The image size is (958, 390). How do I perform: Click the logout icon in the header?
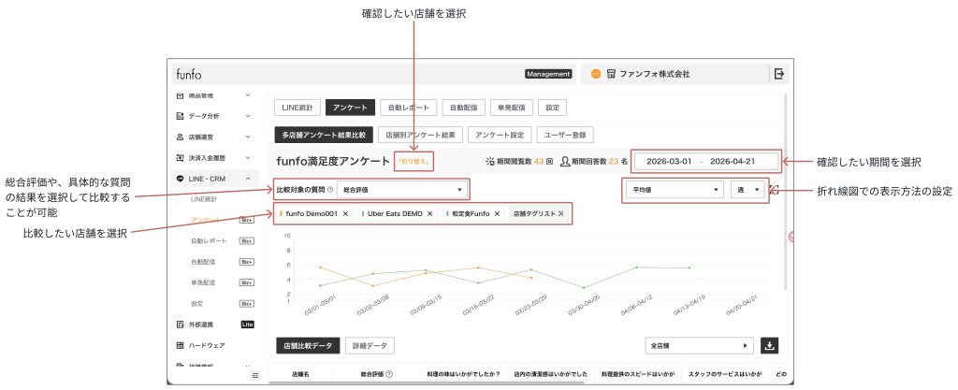pyautogui.click(x=778, y=74)
